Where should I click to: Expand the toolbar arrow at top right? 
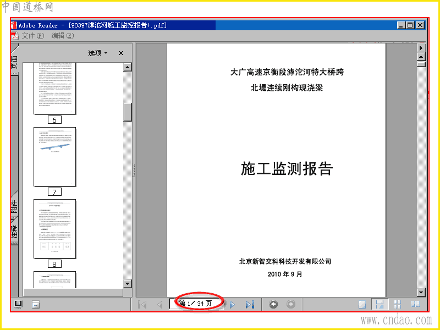(x=421, y=48)
